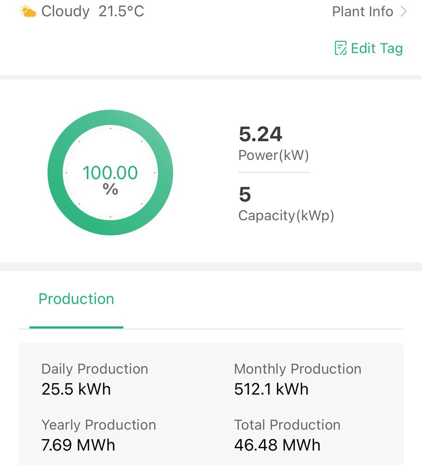Open the Plant Info link
Screen dimensions: 422x465
point(363,12)
